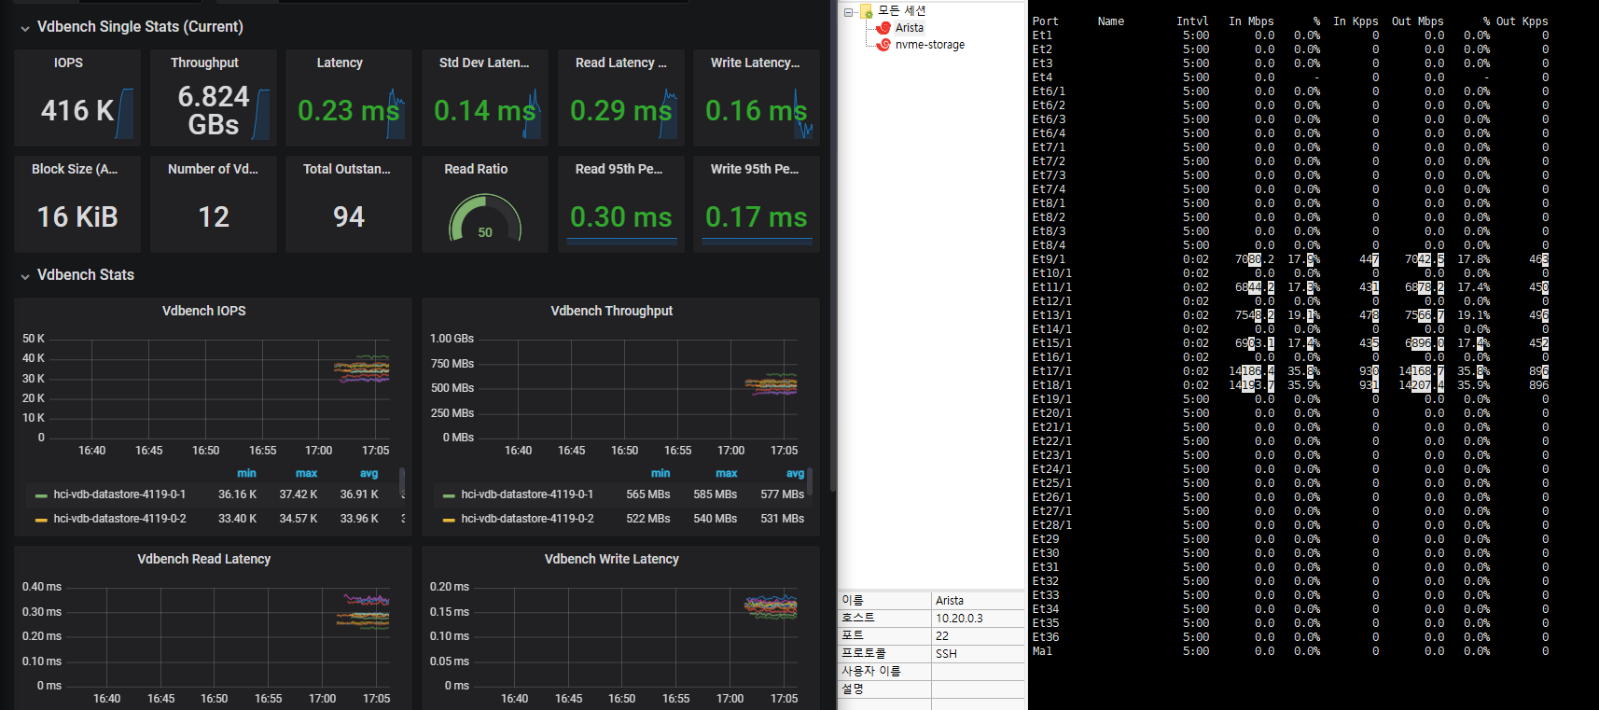Screen dimensions: 1599x710
Task: Select the nvme-storage session
Action: click(x=930, y=45)
